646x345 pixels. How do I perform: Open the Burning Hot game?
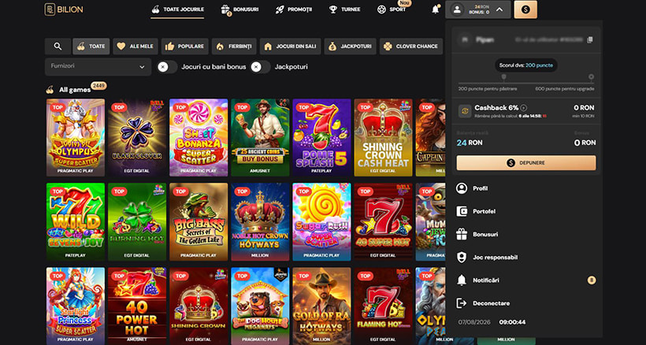[x=137, y=222]
